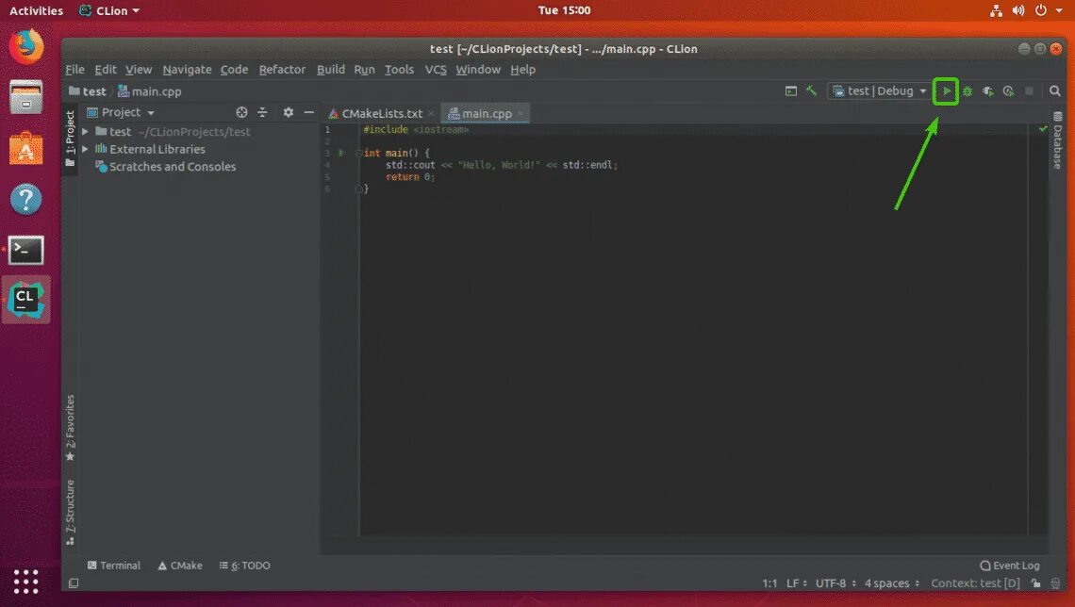Open the Navigate menu
The width and height of the screenshot is (1075, 607).
(x=187, y=69)
